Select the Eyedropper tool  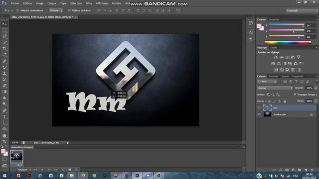4,55
